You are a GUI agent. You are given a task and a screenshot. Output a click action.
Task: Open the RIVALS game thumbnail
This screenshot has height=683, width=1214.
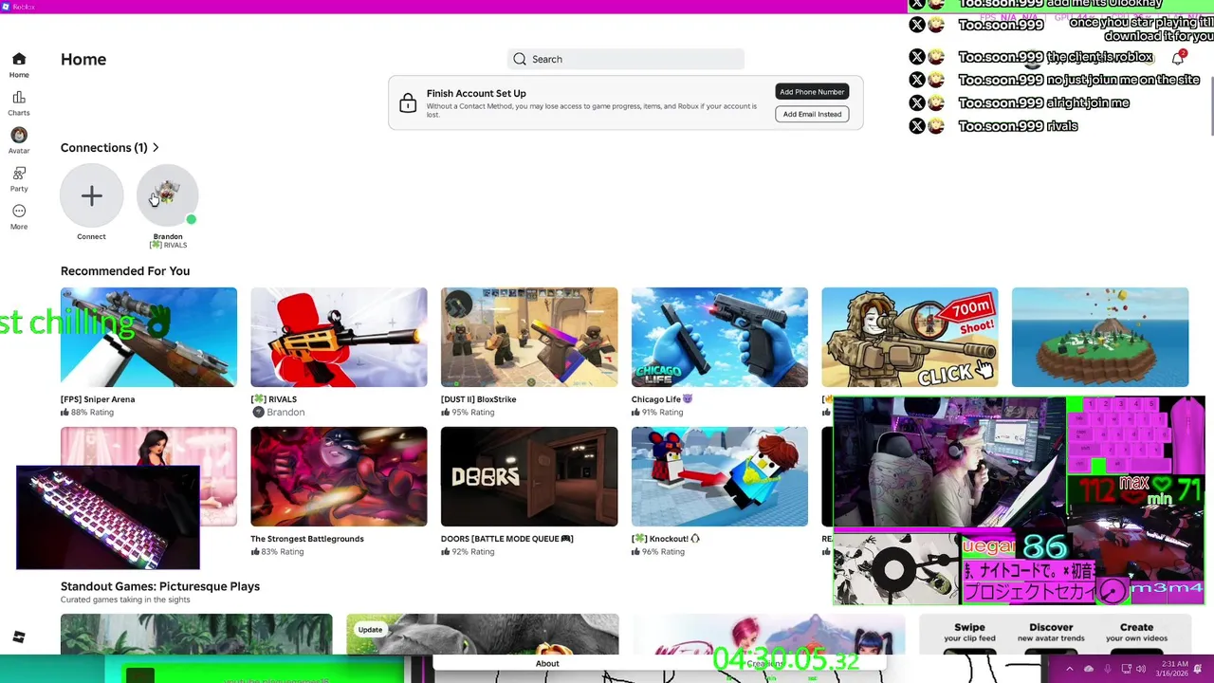click(339, 337)
